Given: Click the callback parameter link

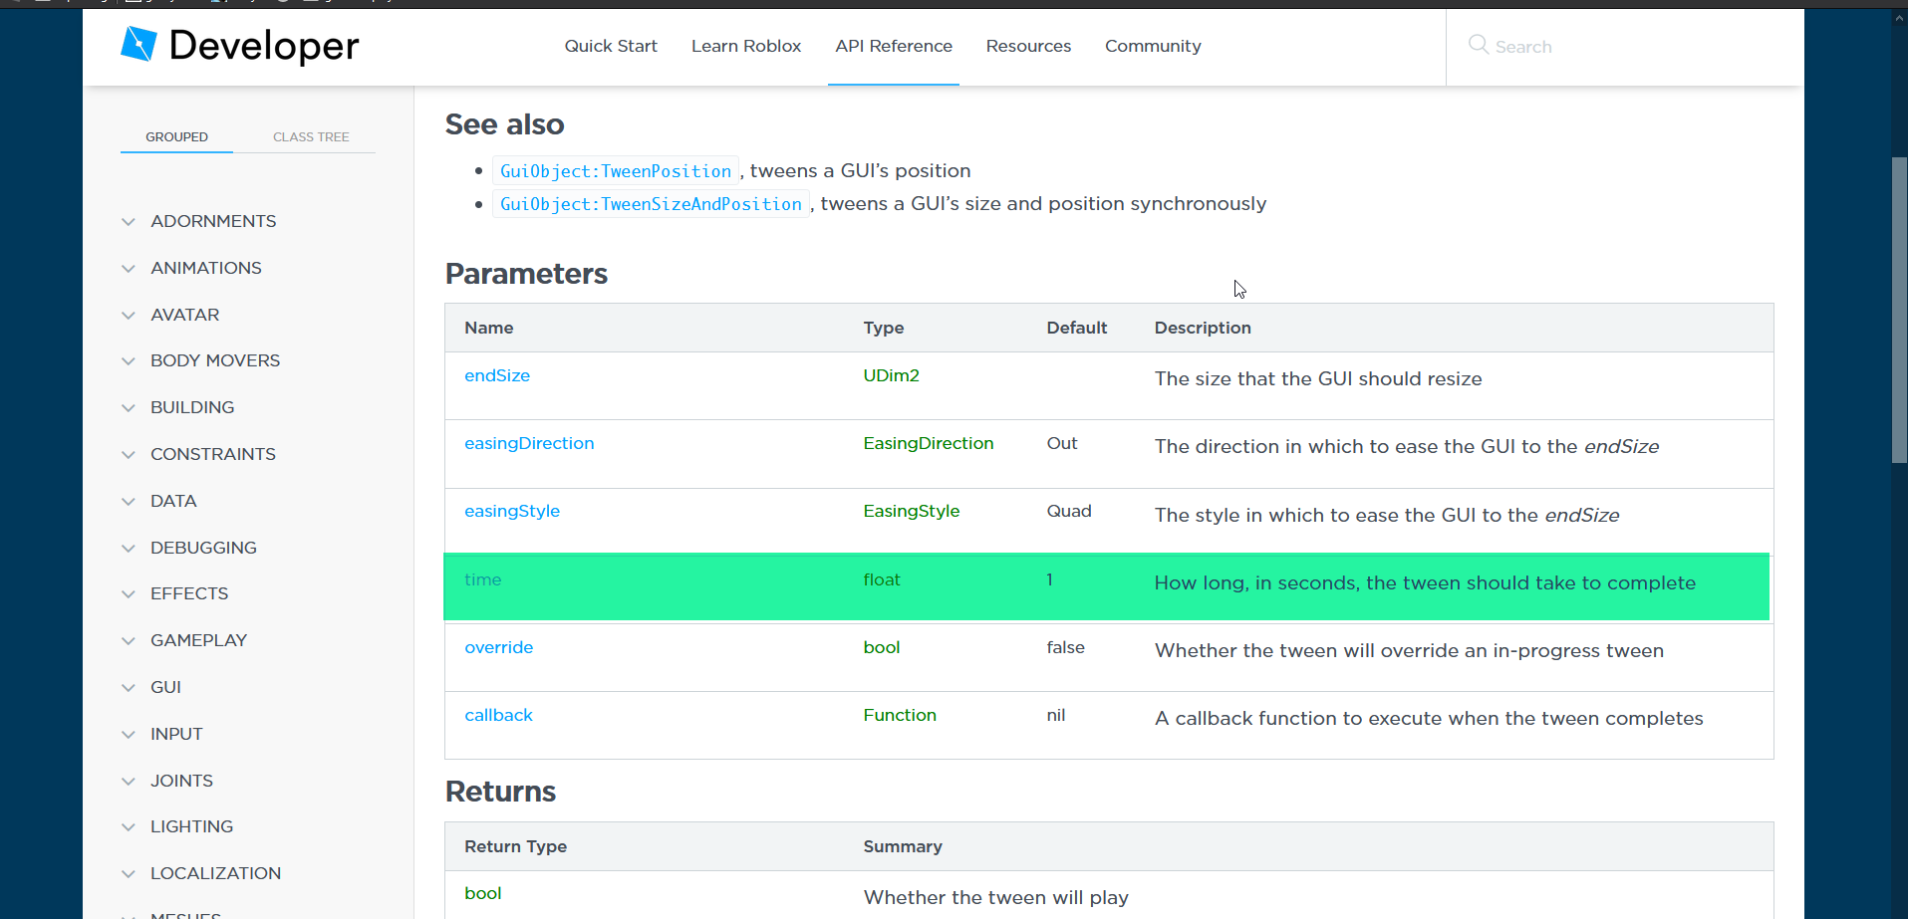Looking at the screenshot, I should point(498,715).
